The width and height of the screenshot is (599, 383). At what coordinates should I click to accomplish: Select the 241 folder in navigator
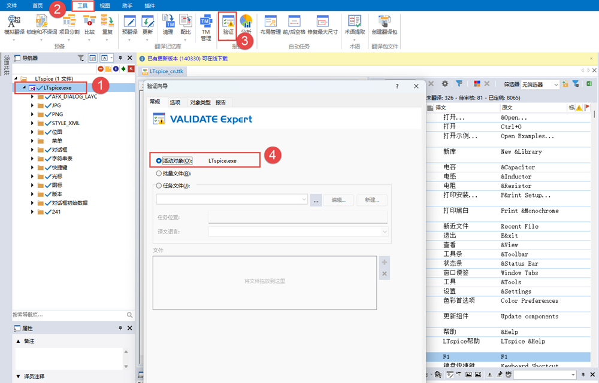pyautogui.click(x=56, y=212)
